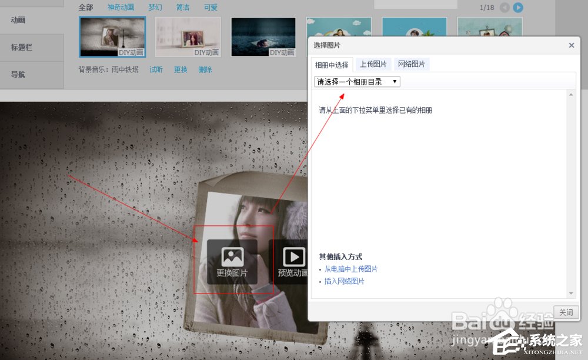Click 试听 to preview background music 雨中铁塔
Screen dimensions: 588x360
click(156, 69)
